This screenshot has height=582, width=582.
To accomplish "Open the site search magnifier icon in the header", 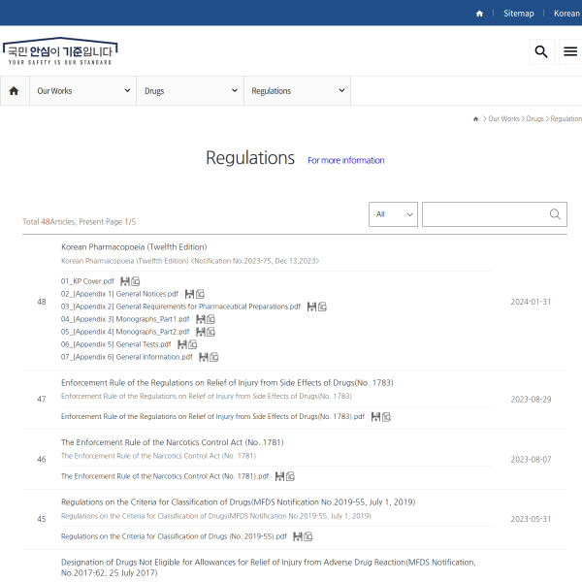I will pyautogui.click(x=542, y=51).
